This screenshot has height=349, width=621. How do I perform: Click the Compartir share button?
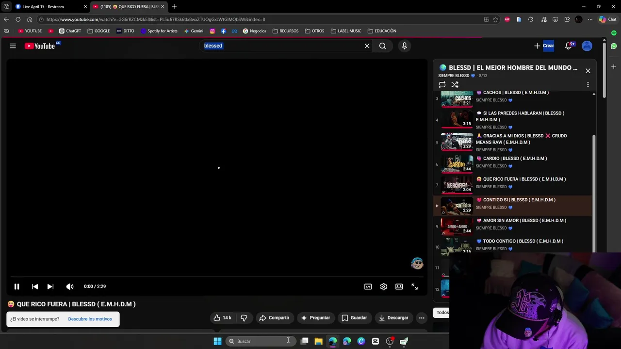(274, 317)
